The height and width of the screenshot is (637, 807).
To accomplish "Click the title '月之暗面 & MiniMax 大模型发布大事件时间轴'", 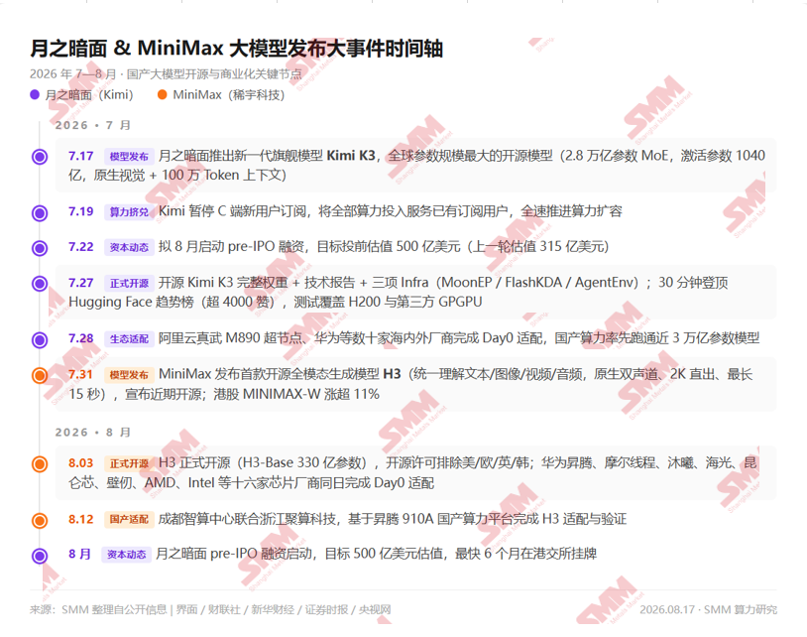I will click(237, 49).
